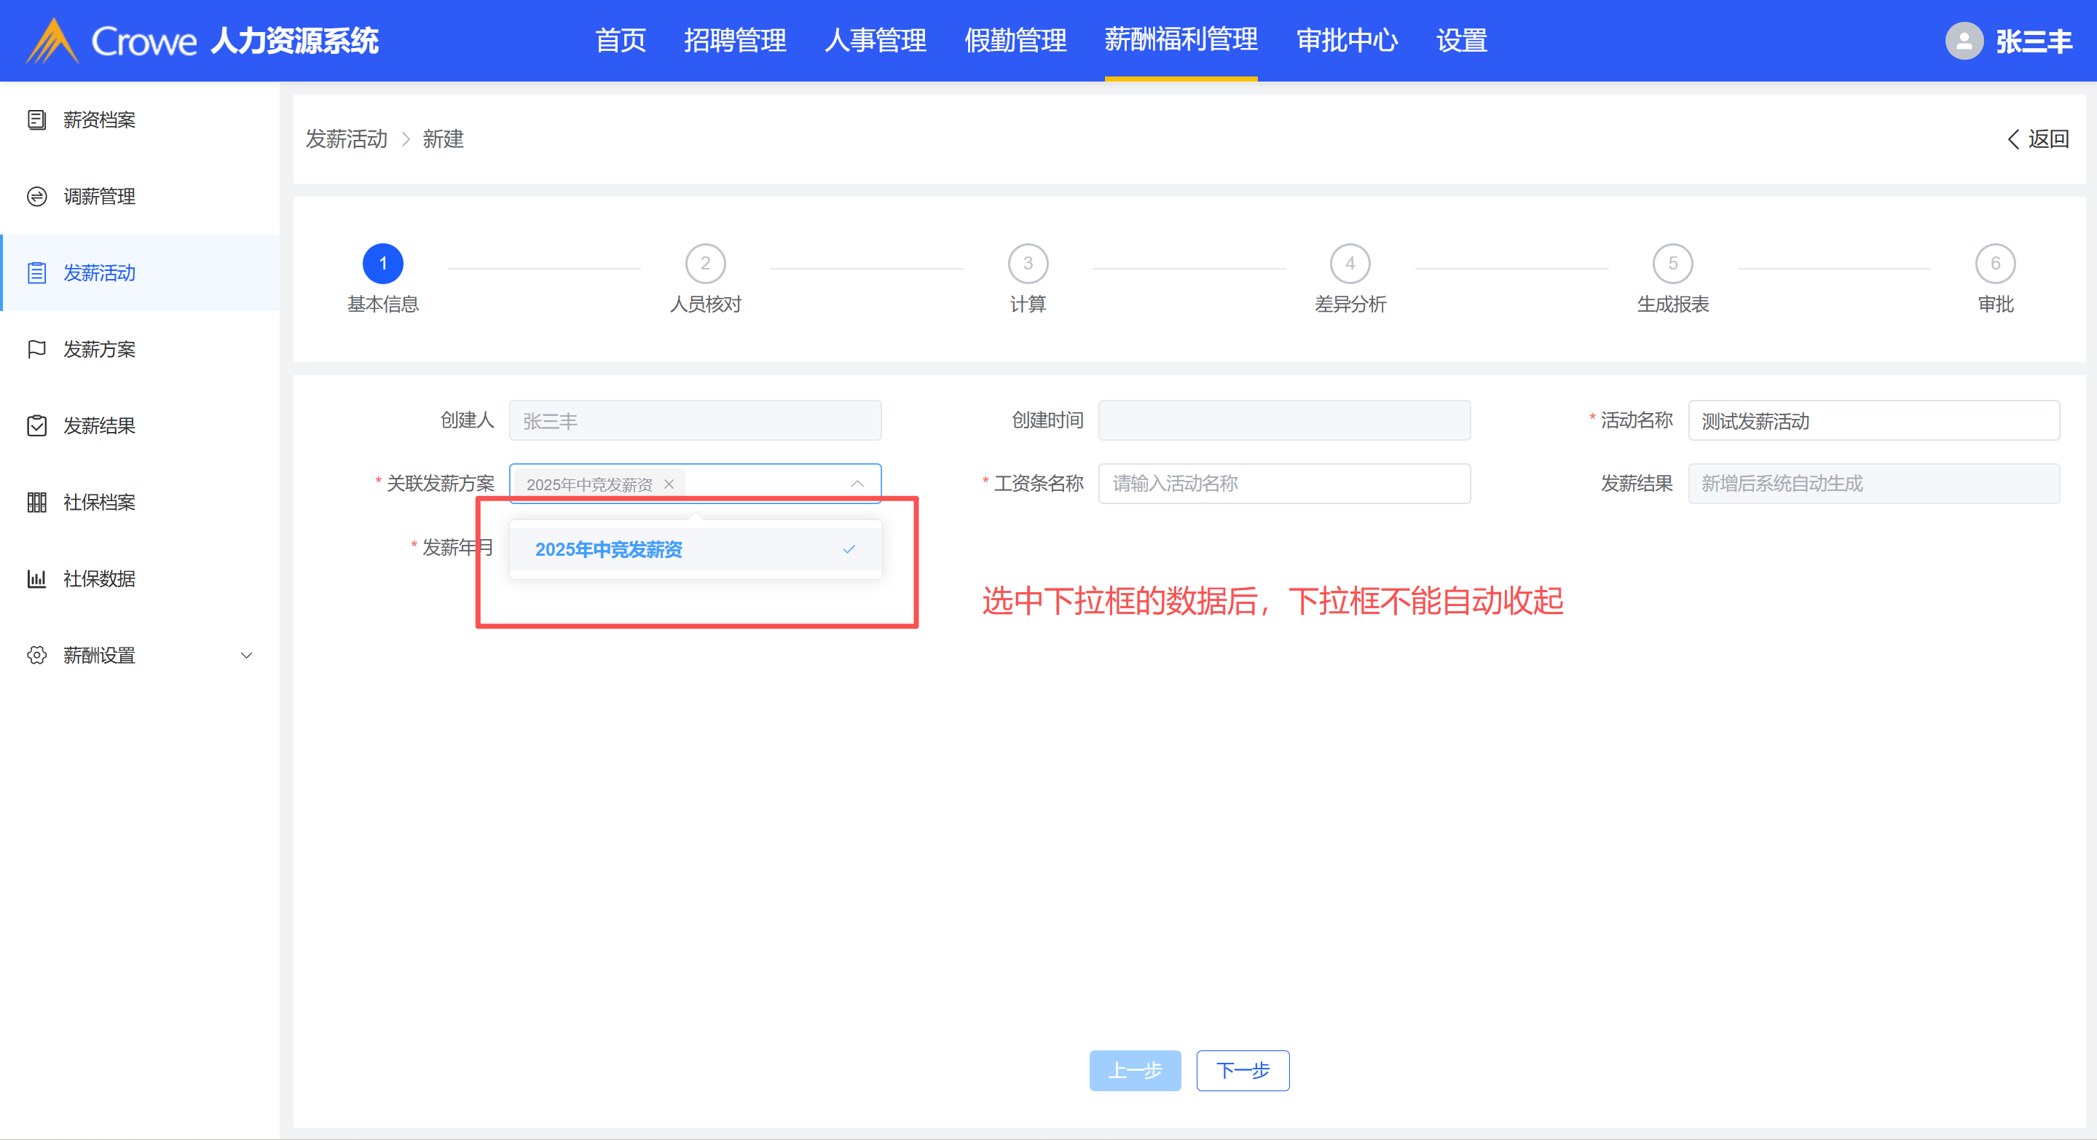Click the 发薪方案 flag icon
The height and width of the screenshot is (1140, 2097).
(x=36, y=350)
